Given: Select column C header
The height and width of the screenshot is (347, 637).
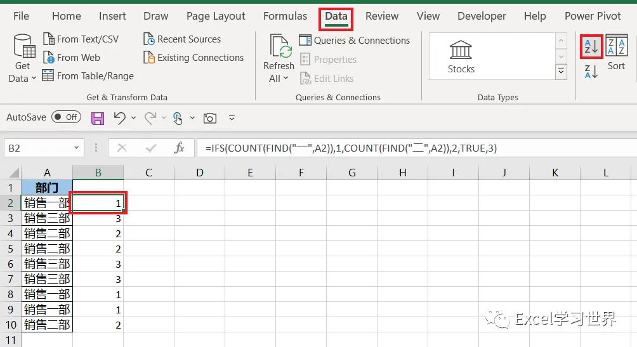Looking at the screenshot, I should [x=148, y=173].
